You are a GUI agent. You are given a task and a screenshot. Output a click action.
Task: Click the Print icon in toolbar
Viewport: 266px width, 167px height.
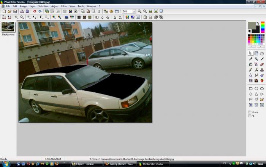pyautogui.click(x=22, y=11)
